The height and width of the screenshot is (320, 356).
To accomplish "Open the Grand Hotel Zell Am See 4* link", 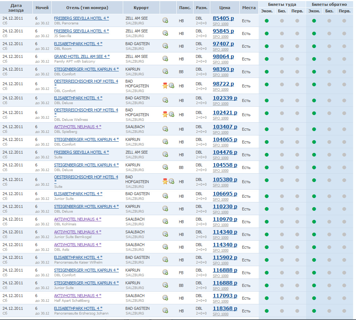I will [82, 56].
